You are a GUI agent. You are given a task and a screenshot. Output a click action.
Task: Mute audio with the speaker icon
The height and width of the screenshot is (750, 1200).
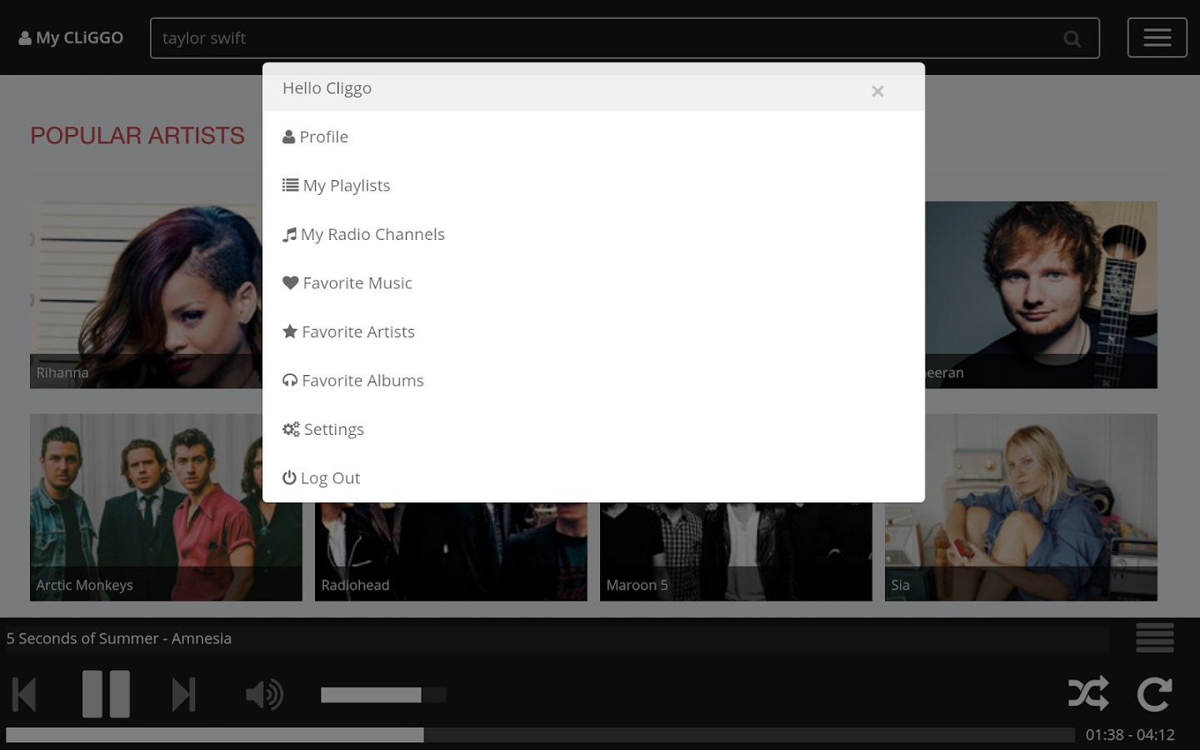click(x=263, y=693)
